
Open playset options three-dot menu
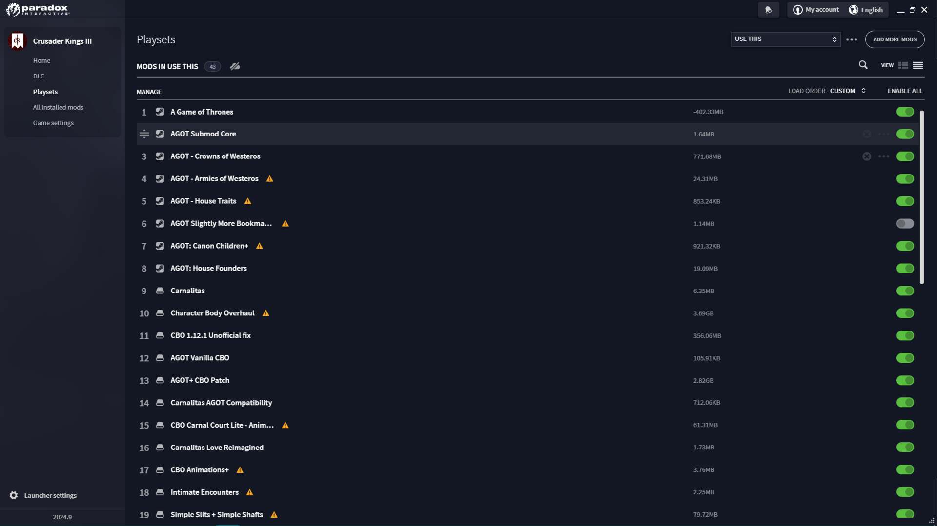[852, 39]
